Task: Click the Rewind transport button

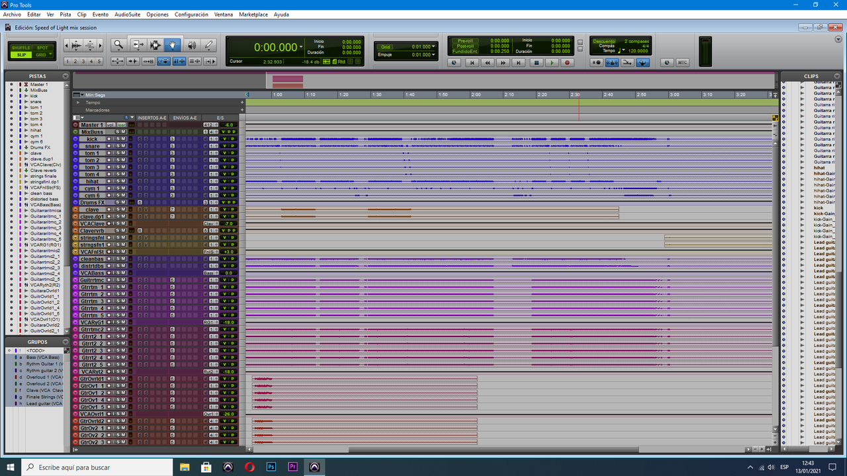Action: point(488,63)
